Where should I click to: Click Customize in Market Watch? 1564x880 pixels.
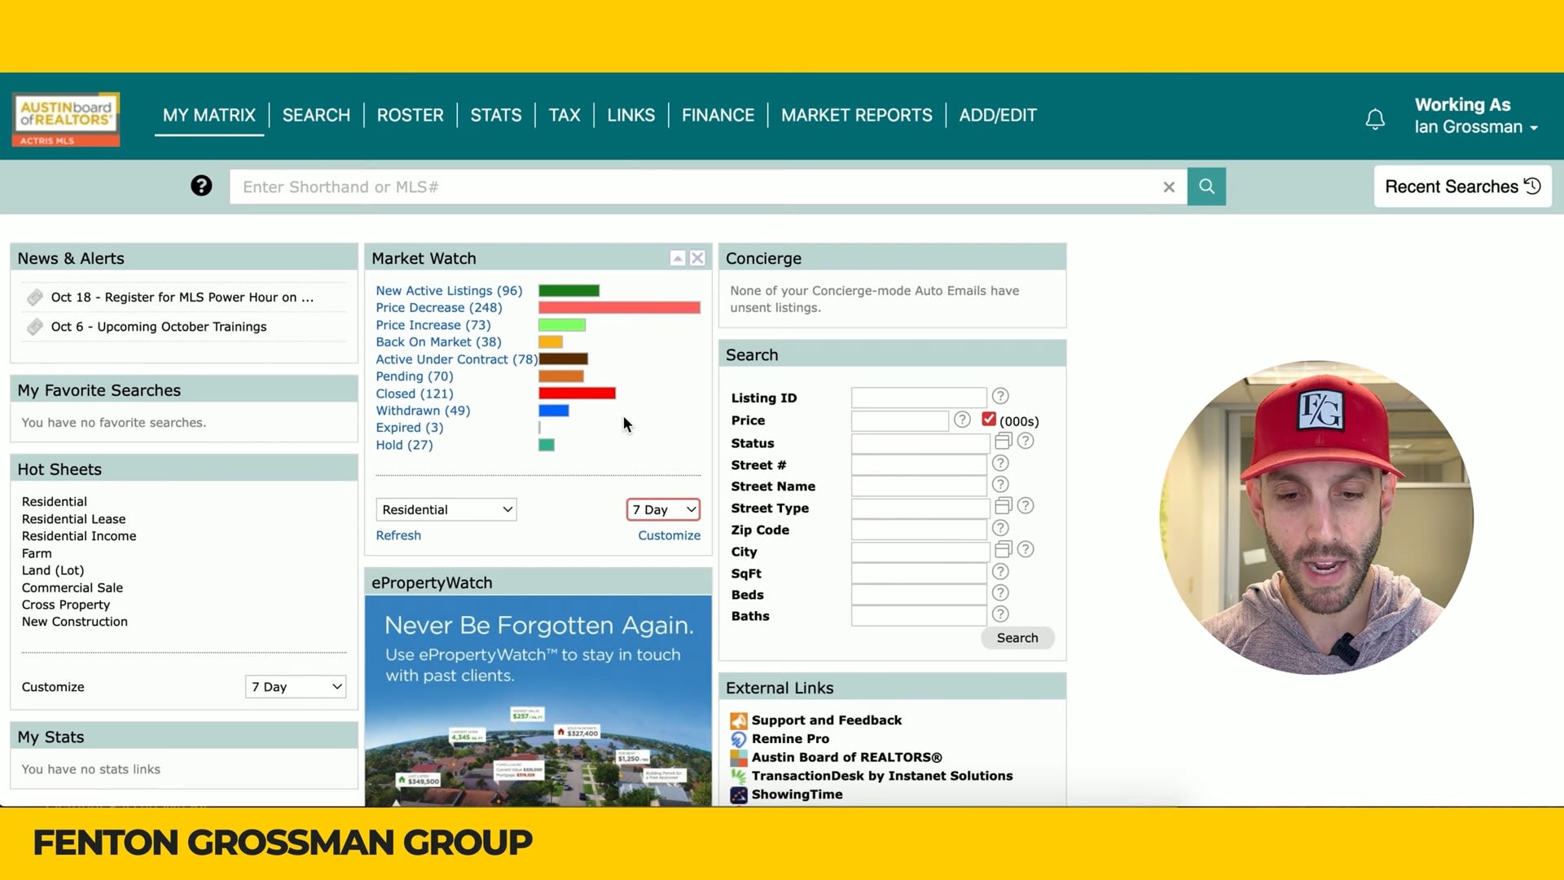[669, 535]
